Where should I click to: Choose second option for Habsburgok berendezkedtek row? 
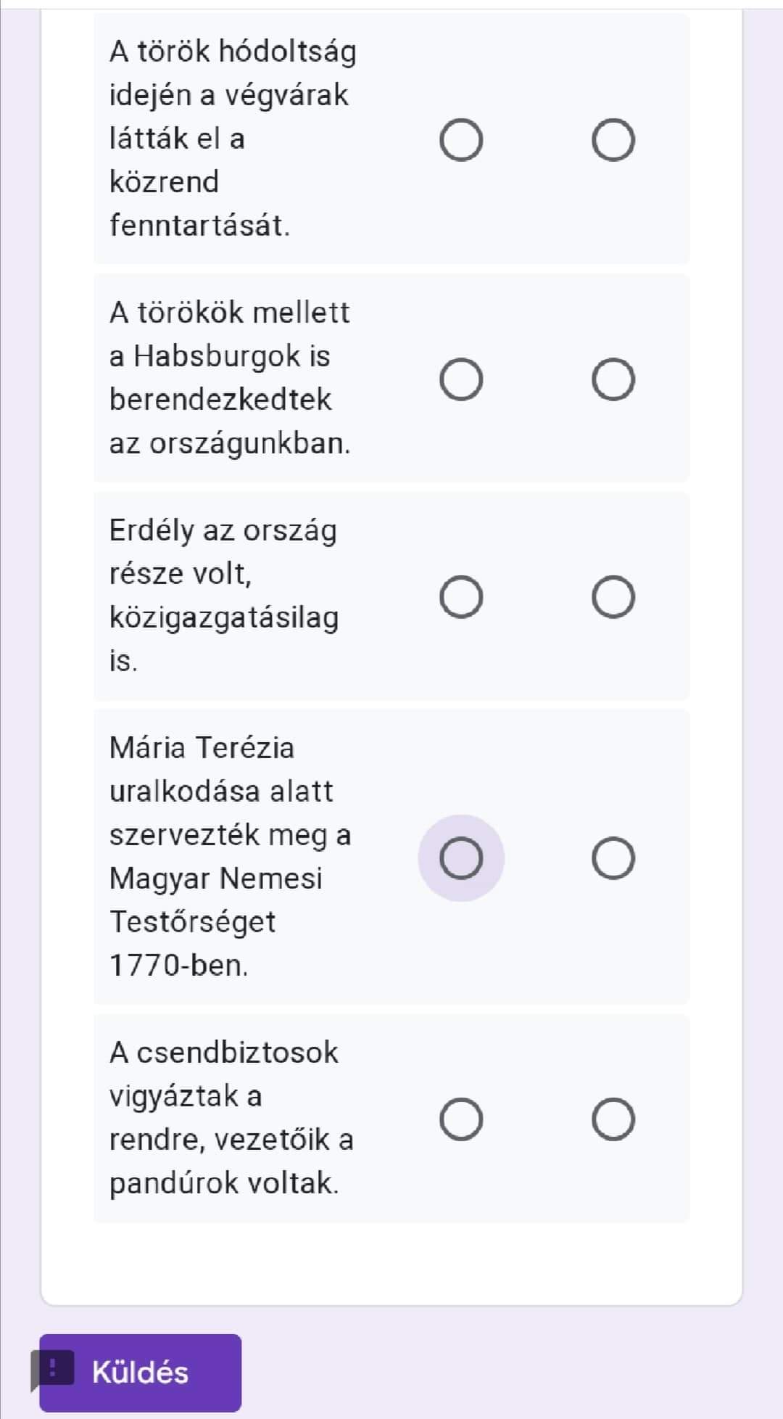pyautogui.click(x=613, y=379)
